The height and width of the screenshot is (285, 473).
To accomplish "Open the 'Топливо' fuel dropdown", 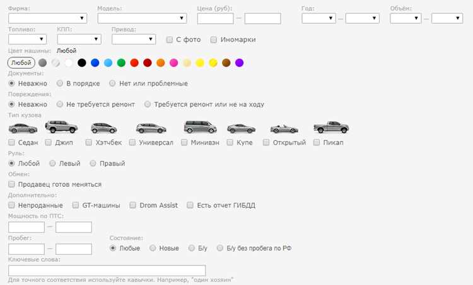I will click(28, 40).
